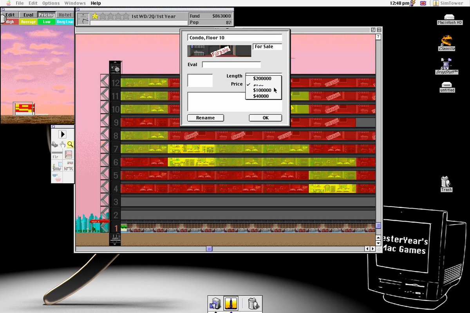Click the horizontal scrollbar thumb of tower window

coord(209,248)
